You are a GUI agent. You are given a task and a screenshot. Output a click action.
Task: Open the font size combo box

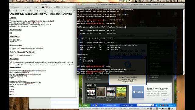pyautogui.click(x=38, y=7)
